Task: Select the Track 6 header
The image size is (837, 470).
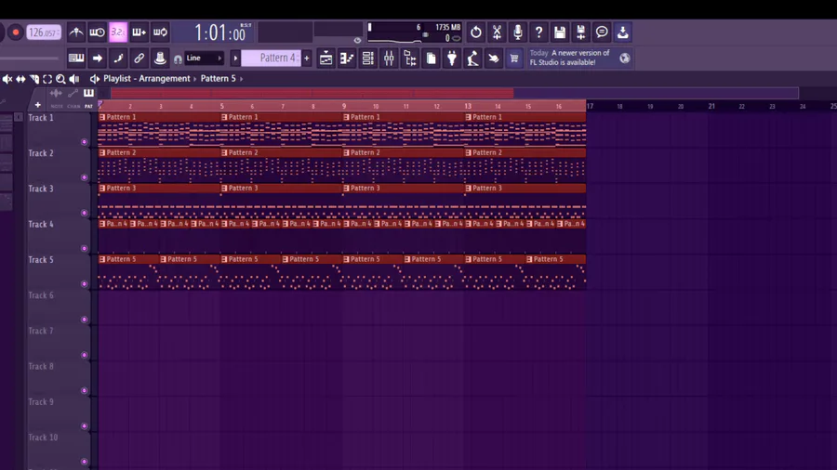Action: (58, 307)
